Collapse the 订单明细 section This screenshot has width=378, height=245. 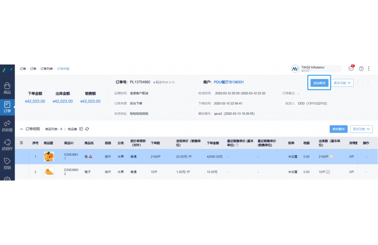coord(21,129)
